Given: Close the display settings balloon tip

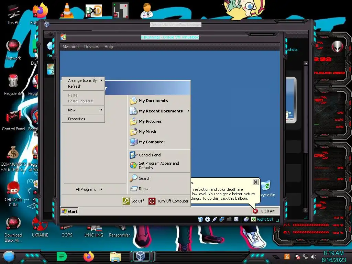Looking at the screenshot, I should click(x=255, y=182).
